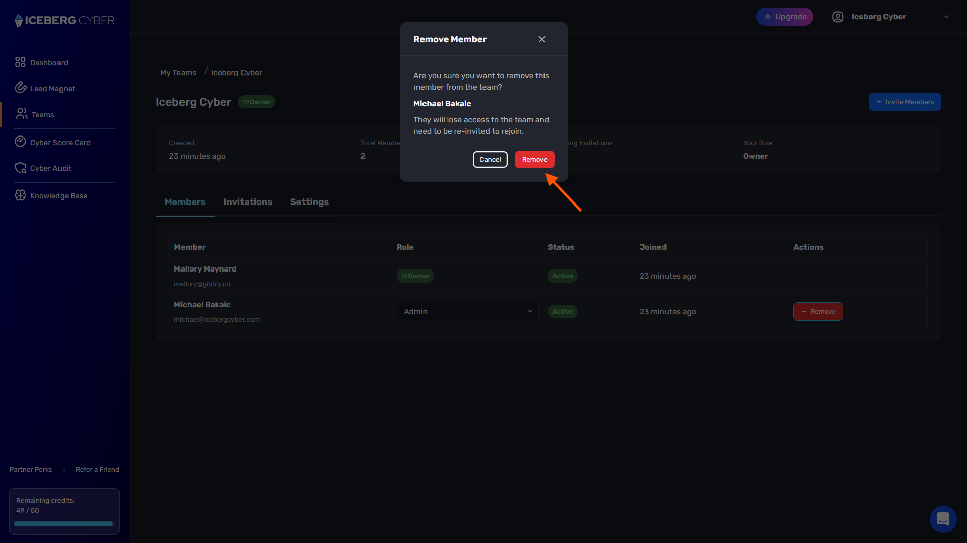Click the Actions column header
The width and height of the screenshot is (967, 543).
tap(808, 247)
